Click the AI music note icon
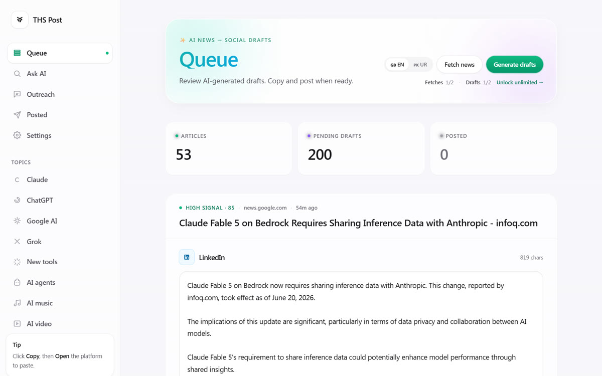This screenshot has height=376, width=602. pos(17,303)
